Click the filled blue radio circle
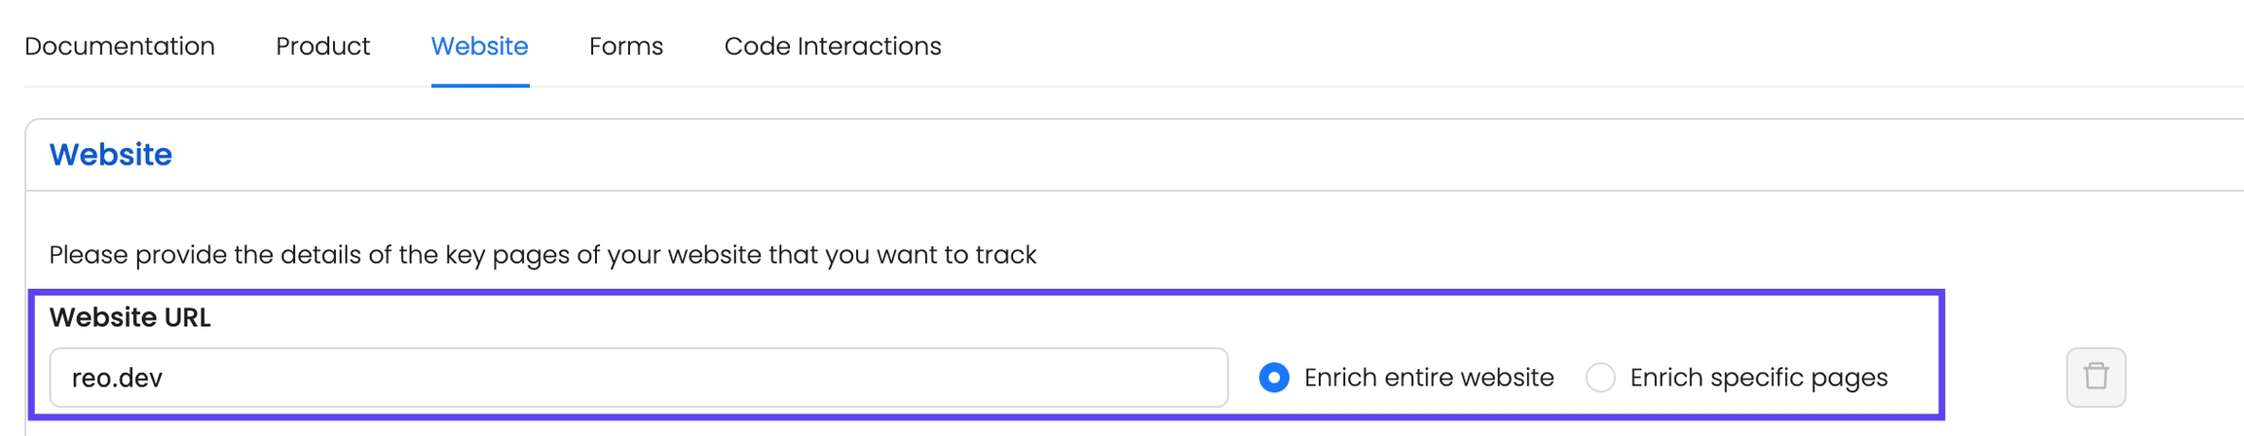 (1274, 378)
